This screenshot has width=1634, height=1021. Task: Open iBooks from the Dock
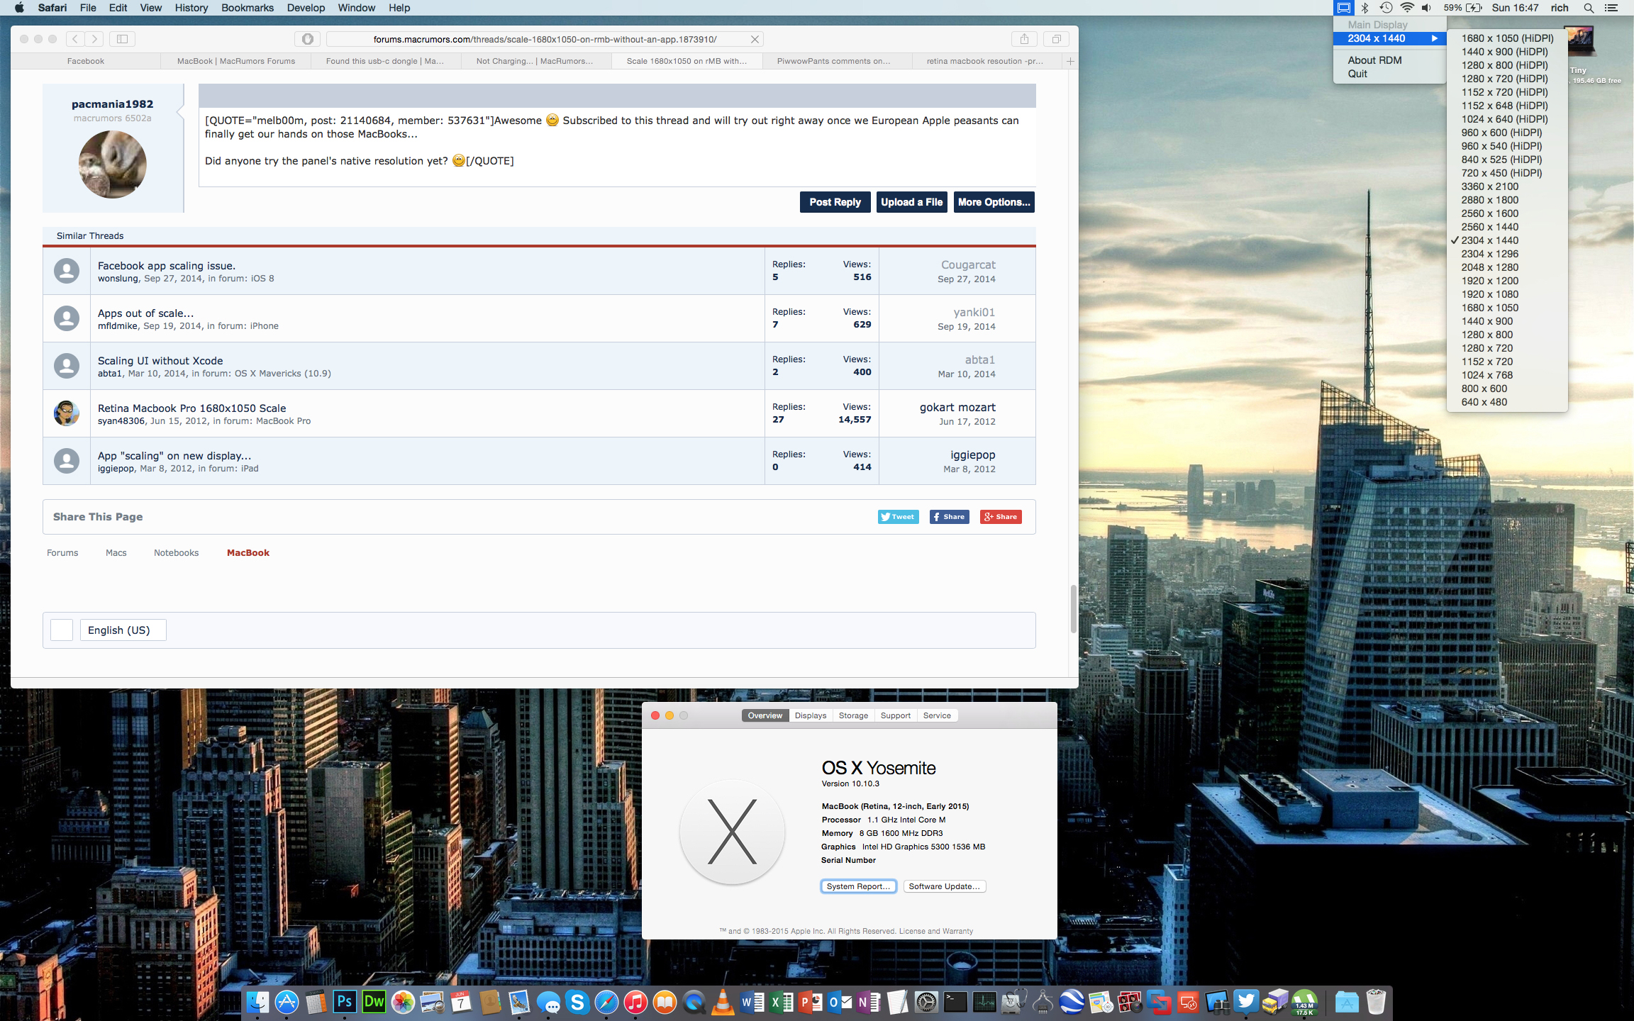[x=665, y=1002]
